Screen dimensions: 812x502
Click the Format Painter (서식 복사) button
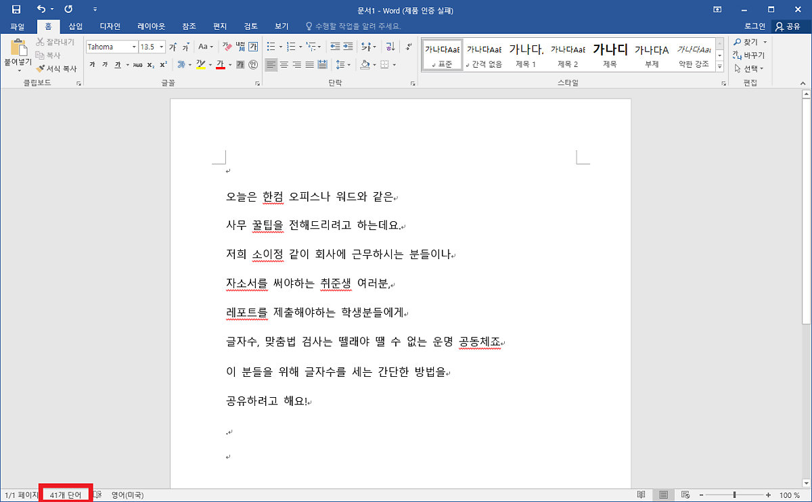[56, 68]
